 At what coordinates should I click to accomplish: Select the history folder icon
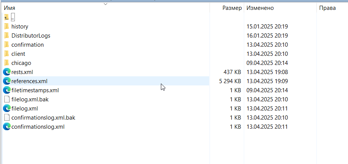click(x=7, y=26)
